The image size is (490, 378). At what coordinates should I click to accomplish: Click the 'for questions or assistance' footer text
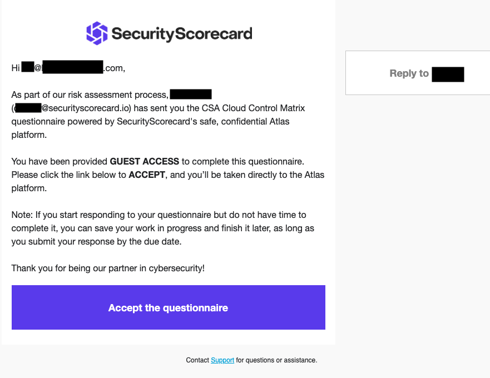click(276, 360)
